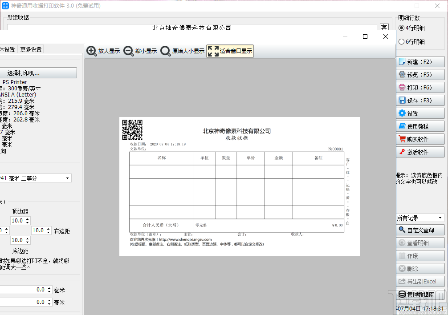Close the print preview dialog
The width and height of the screenshot is (448, 315).
click(x=386, y=36)
